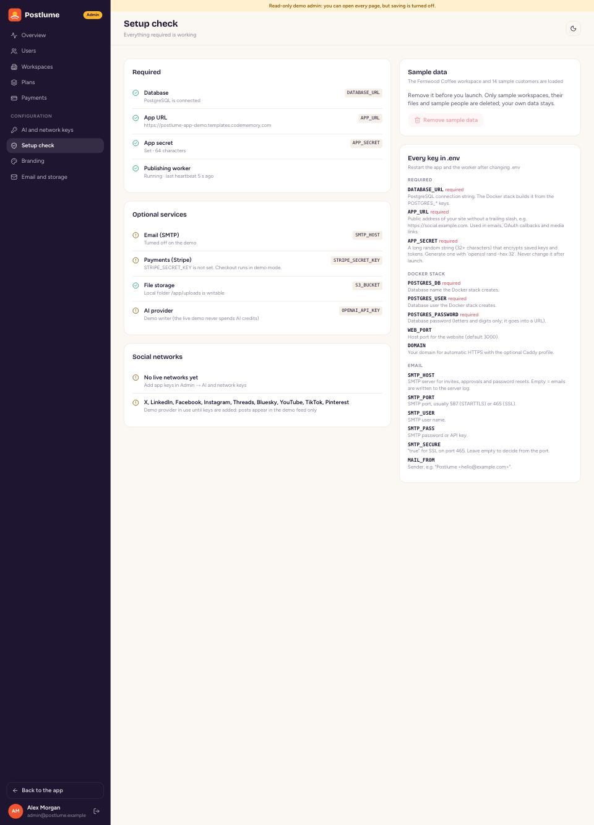Click the AI and network keys key icon

click(14, 130)
